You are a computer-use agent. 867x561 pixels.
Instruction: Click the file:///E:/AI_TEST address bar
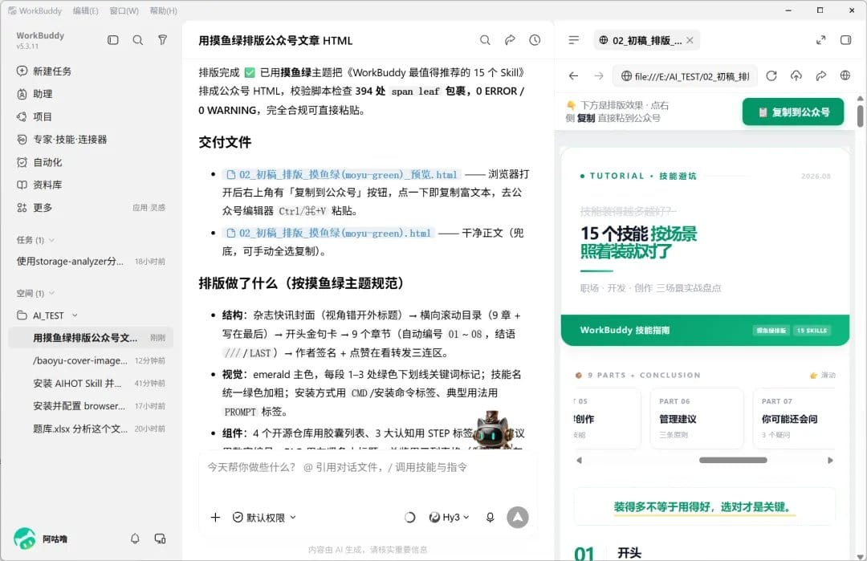pyautogui.click(x=685, y=76)
